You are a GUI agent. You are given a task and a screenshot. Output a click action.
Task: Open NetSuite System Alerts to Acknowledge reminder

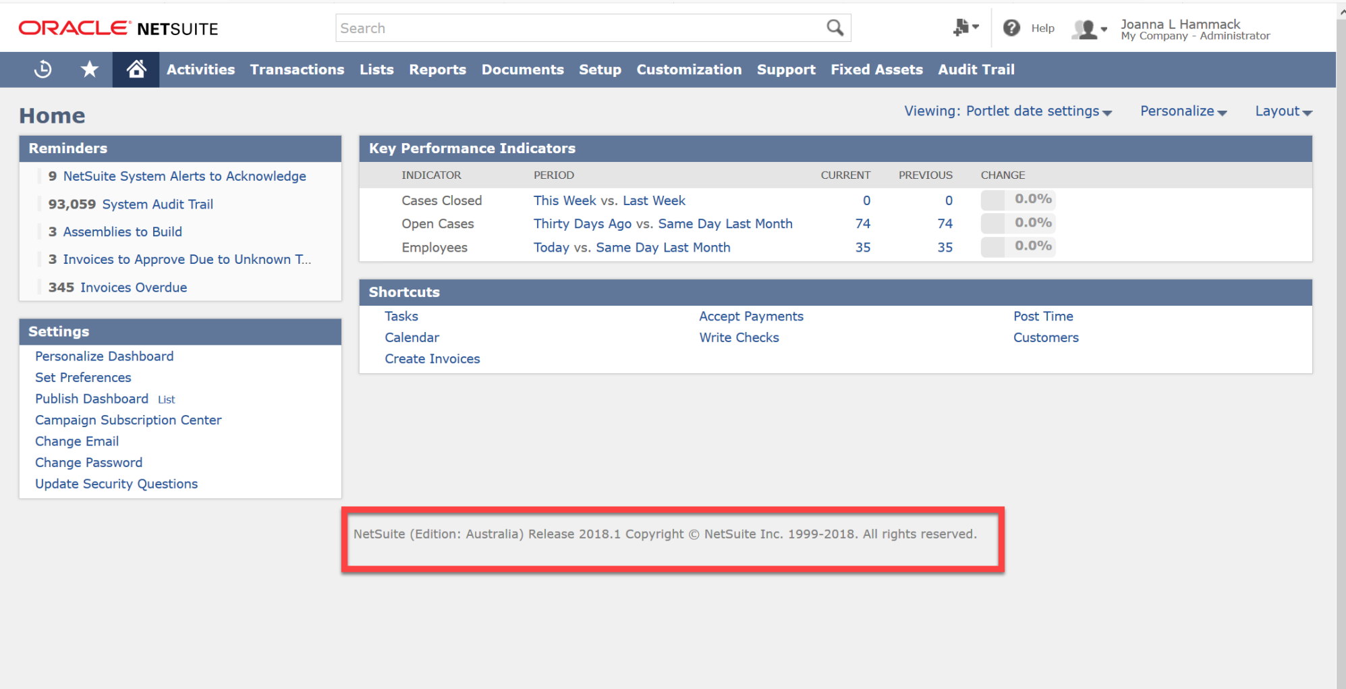(184, 176)
